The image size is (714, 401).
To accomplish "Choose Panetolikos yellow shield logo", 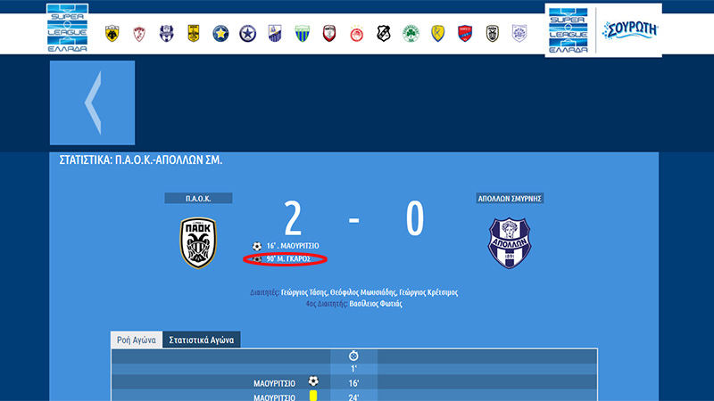I will pyautogui.click(x=437, y=34).
